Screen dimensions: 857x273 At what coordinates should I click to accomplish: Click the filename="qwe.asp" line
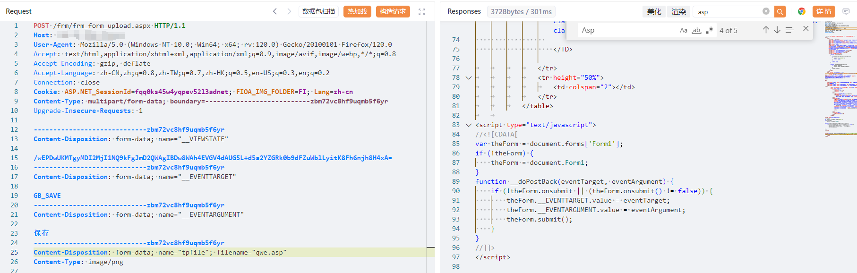[x=160, y=253]
